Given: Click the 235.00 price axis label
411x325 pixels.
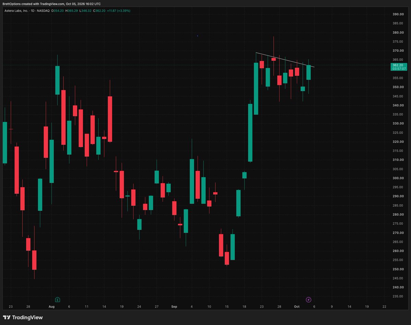Looking at the screenshot, I should tap(398, 297).
